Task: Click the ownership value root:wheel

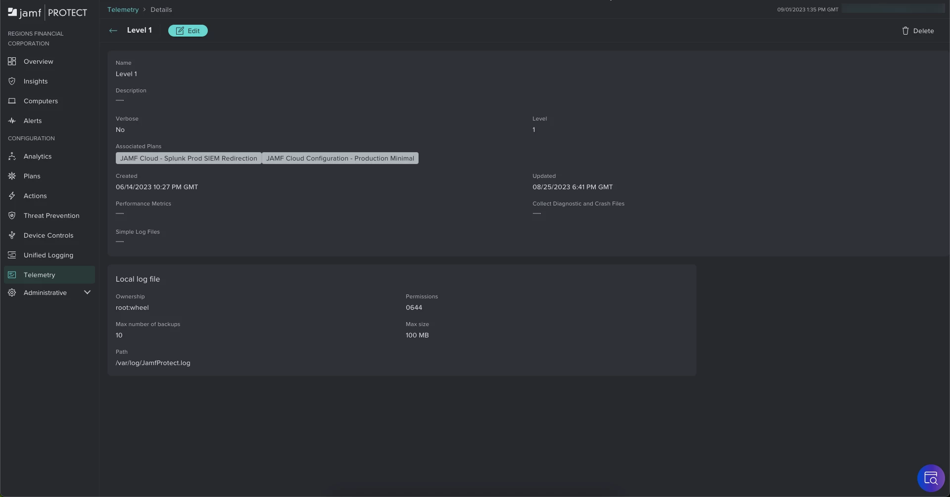Action: point(132,307)
